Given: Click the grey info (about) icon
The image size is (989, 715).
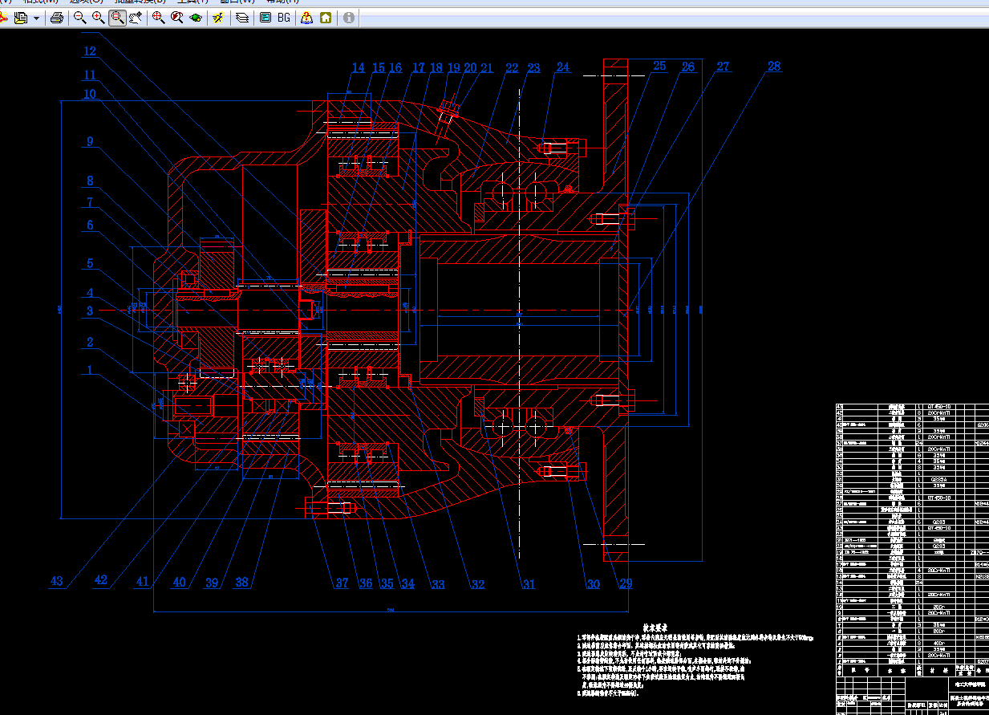Looking at the screenshot, I should pyautogui.click(x=349, y=17).
